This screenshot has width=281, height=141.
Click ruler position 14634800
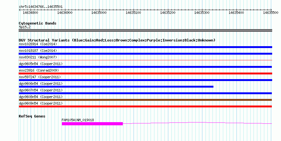coord(30,13)
